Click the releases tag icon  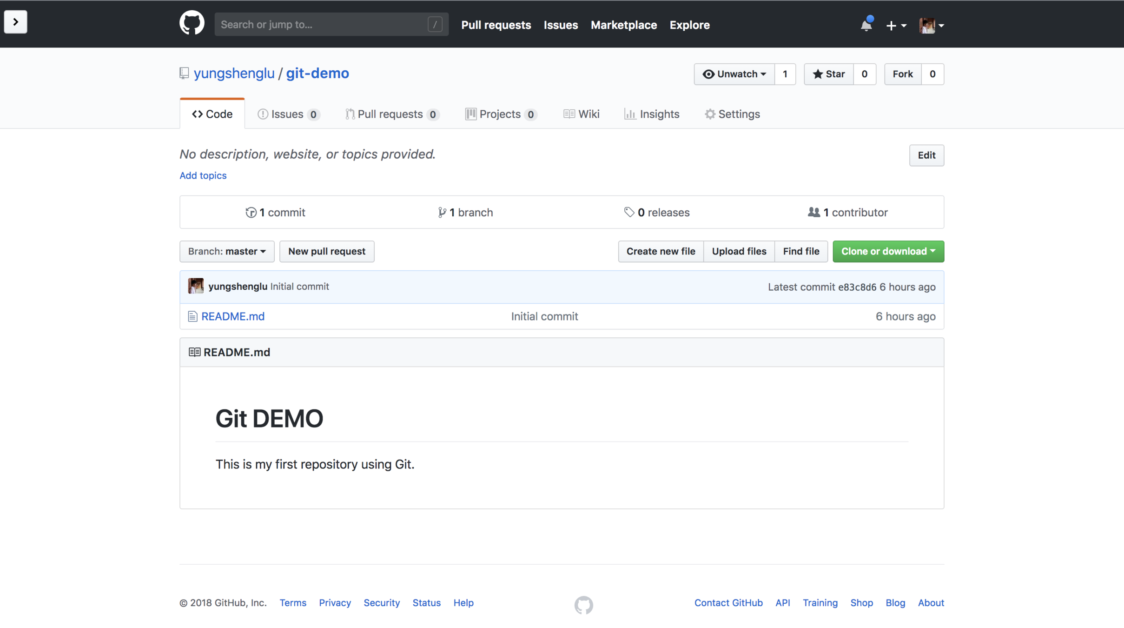(629, 213)
